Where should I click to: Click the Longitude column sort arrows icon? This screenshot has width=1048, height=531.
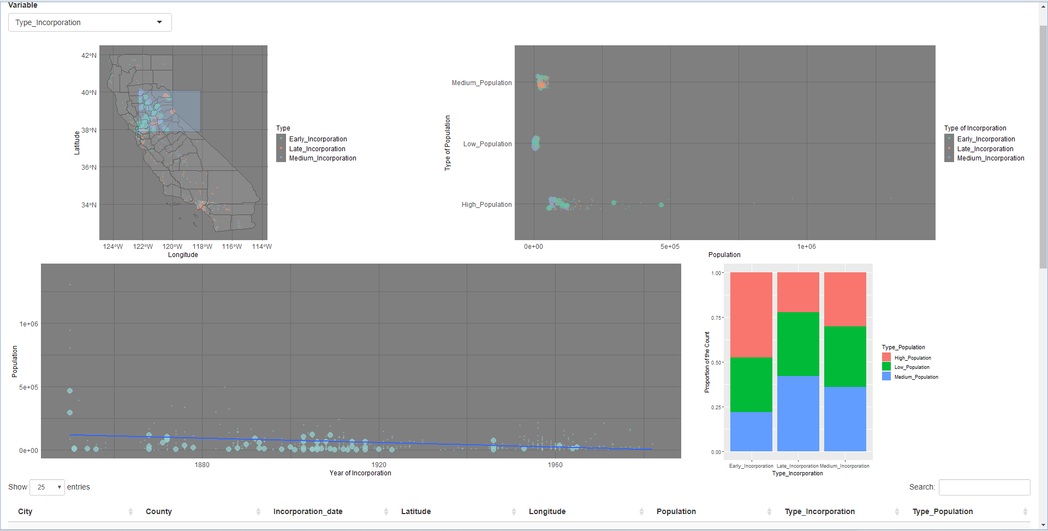coord(641,511)
